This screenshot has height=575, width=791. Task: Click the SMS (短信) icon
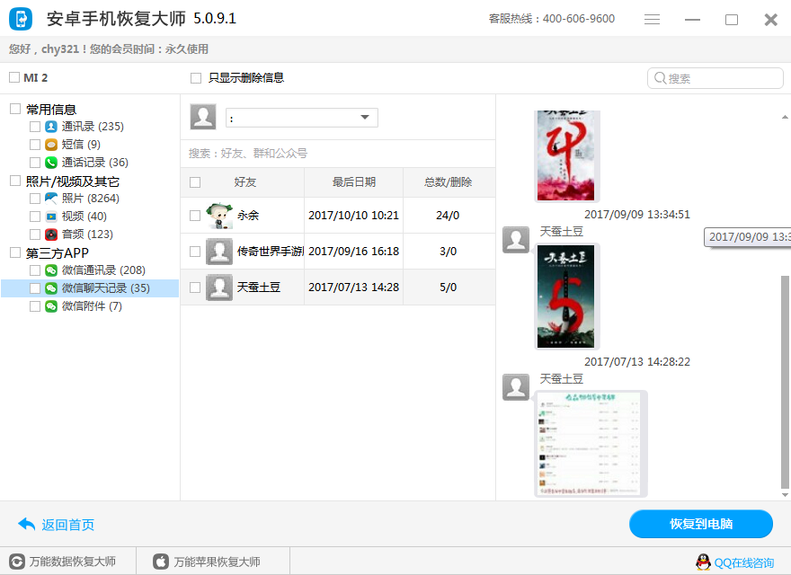point(51,145)
